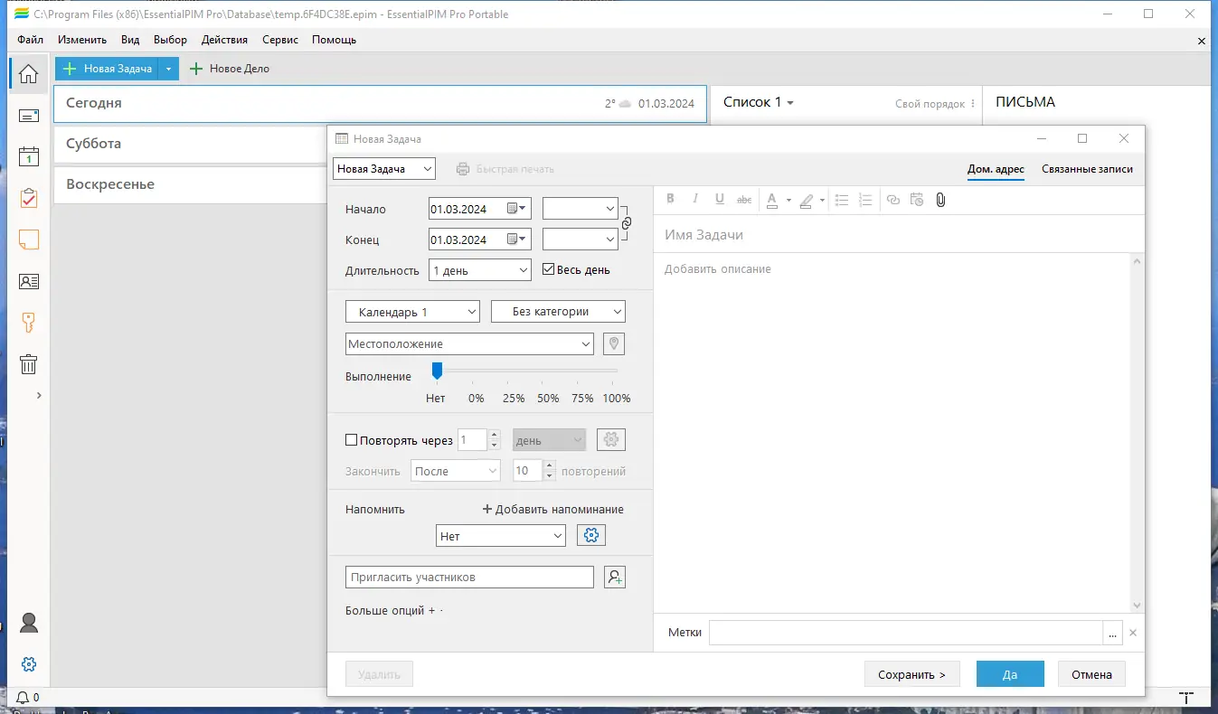Switch to the Связанные записи tab
The width and height of the screenshot is (1218, 714).
click(x=1087, y=169)
